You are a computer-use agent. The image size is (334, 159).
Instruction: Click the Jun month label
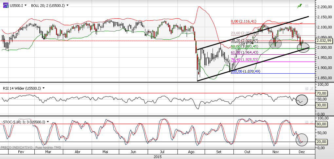133,152
